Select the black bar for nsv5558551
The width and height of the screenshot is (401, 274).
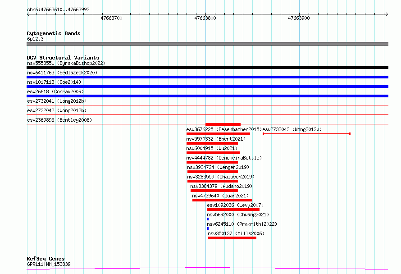point(207,68)
